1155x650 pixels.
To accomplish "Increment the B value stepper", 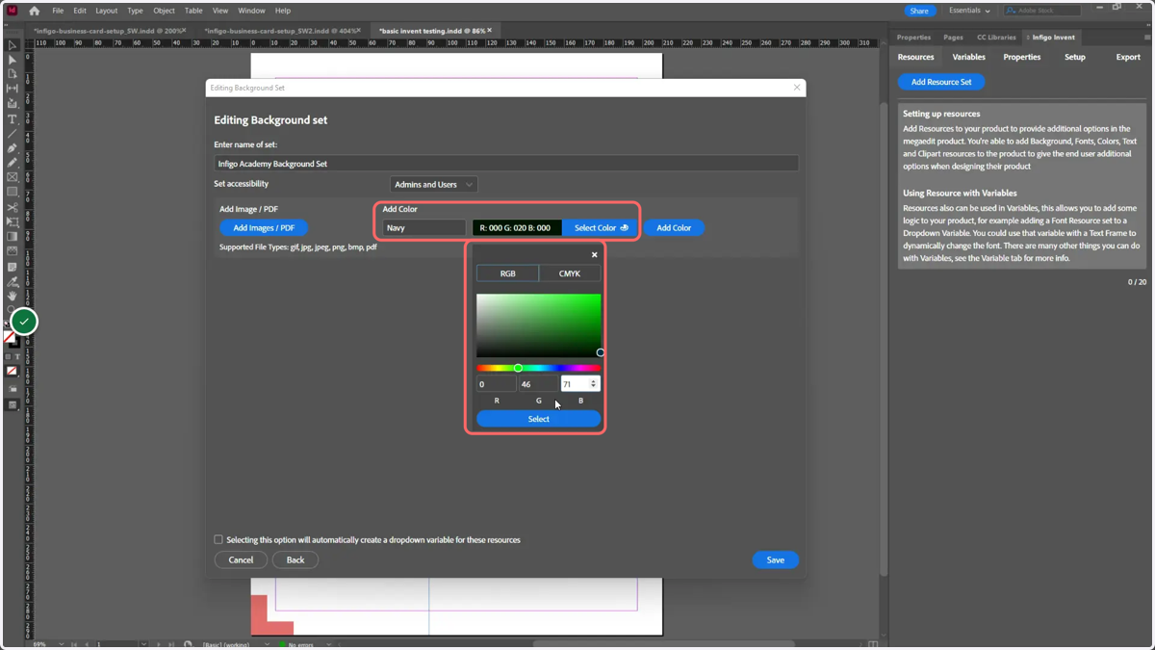I will (593, 381).
